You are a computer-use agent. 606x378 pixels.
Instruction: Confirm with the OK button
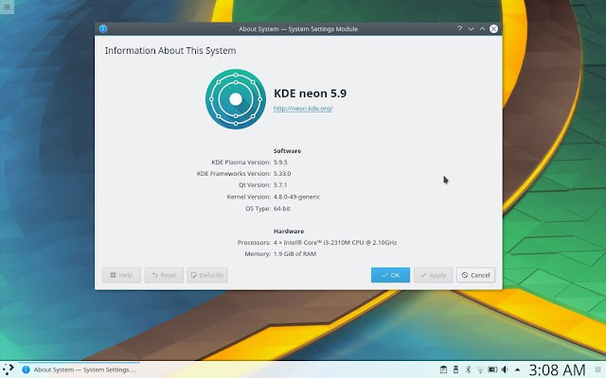click(390, 275)
